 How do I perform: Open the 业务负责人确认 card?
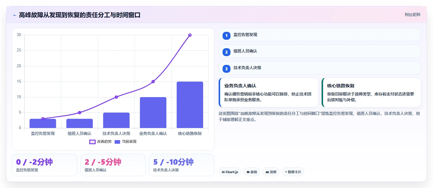(268, 92)
